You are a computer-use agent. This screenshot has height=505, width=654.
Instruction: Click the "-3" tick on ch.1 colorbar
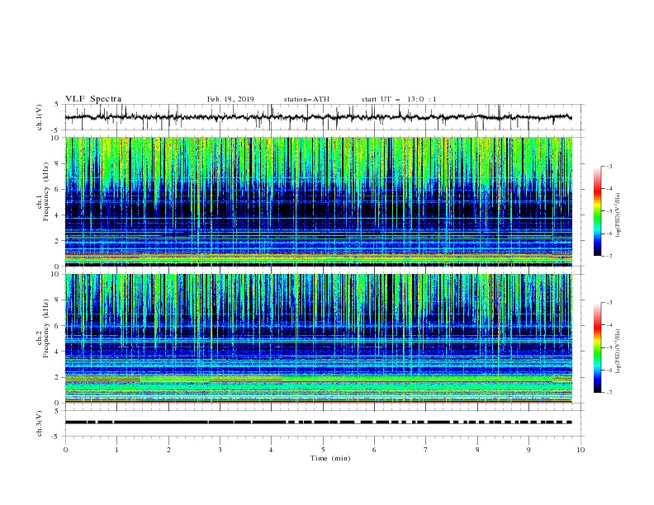coord(609,166)
